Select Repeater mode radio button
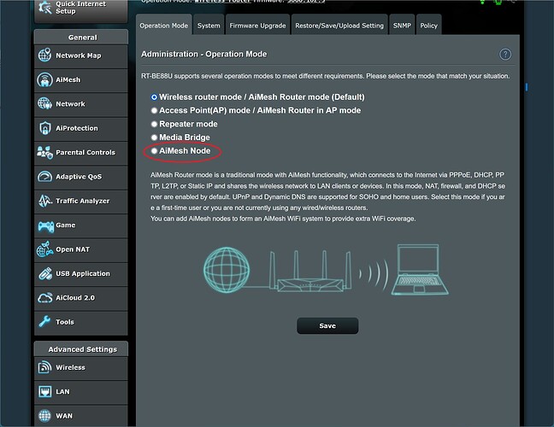The image size is (554, 427). (x=154, y=124)
